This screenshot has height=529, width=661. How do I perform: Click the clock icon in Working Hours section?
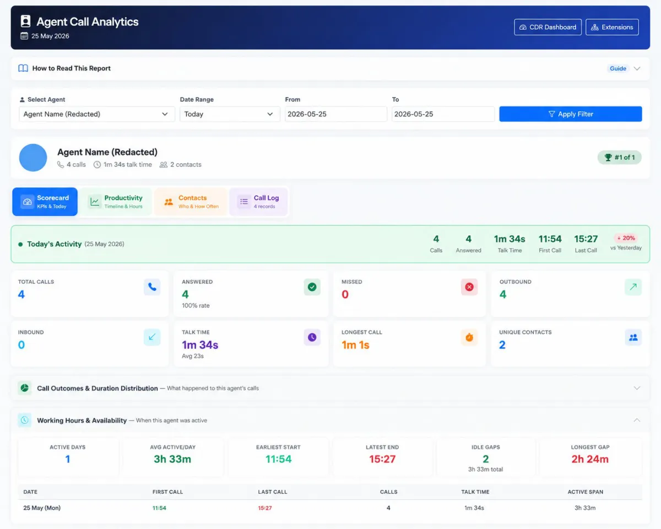(25, 420)
